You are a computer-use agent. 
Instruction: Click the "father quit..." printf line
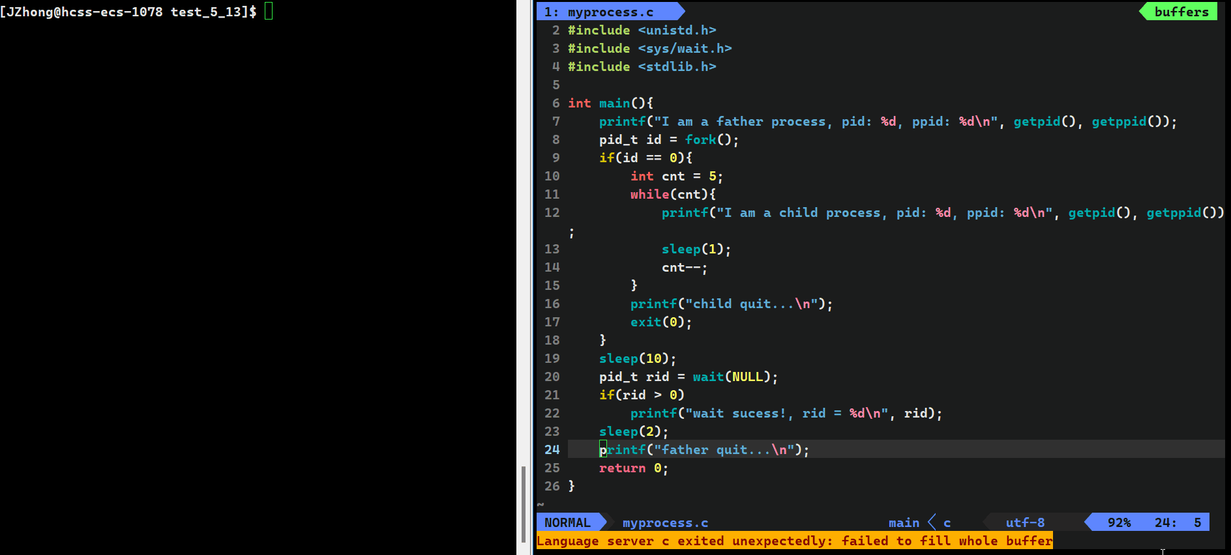click(x=704, y=449)
